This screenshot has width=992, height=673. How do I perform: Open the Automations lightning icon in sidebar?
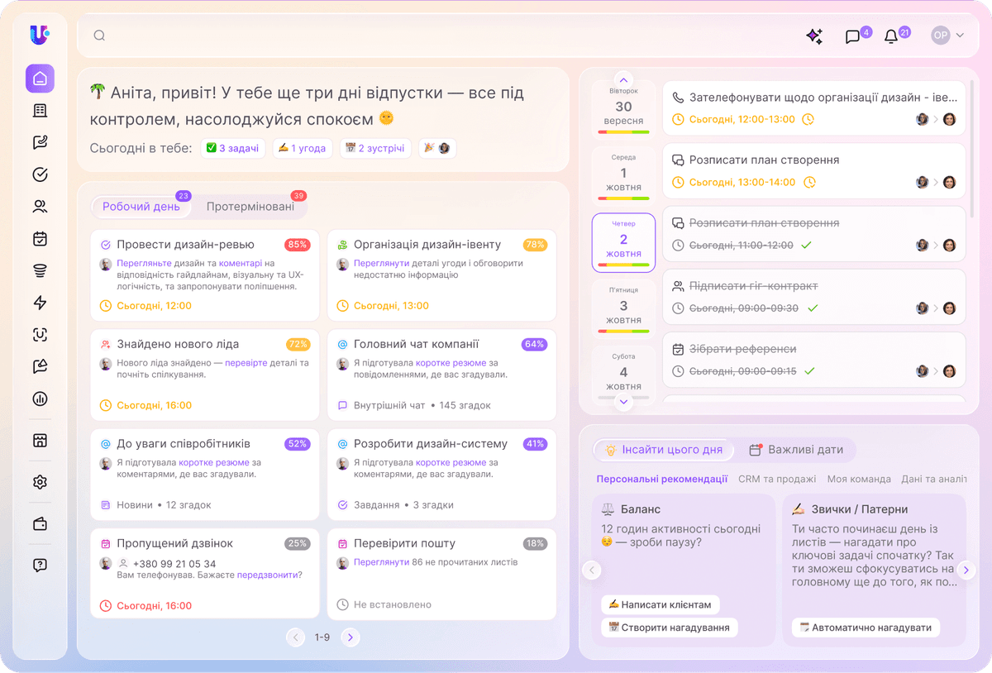(x=40, y=303)
